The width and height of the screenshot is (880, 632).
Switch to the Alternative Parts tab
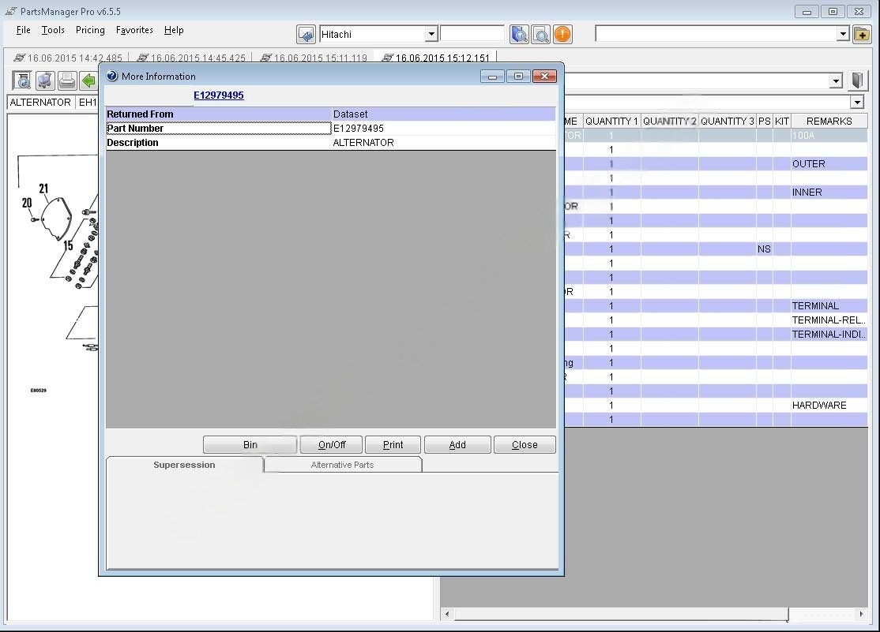pos(342,465)
